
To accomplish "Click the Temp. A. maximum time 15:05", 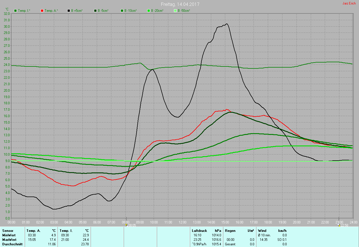I will 32,240.
